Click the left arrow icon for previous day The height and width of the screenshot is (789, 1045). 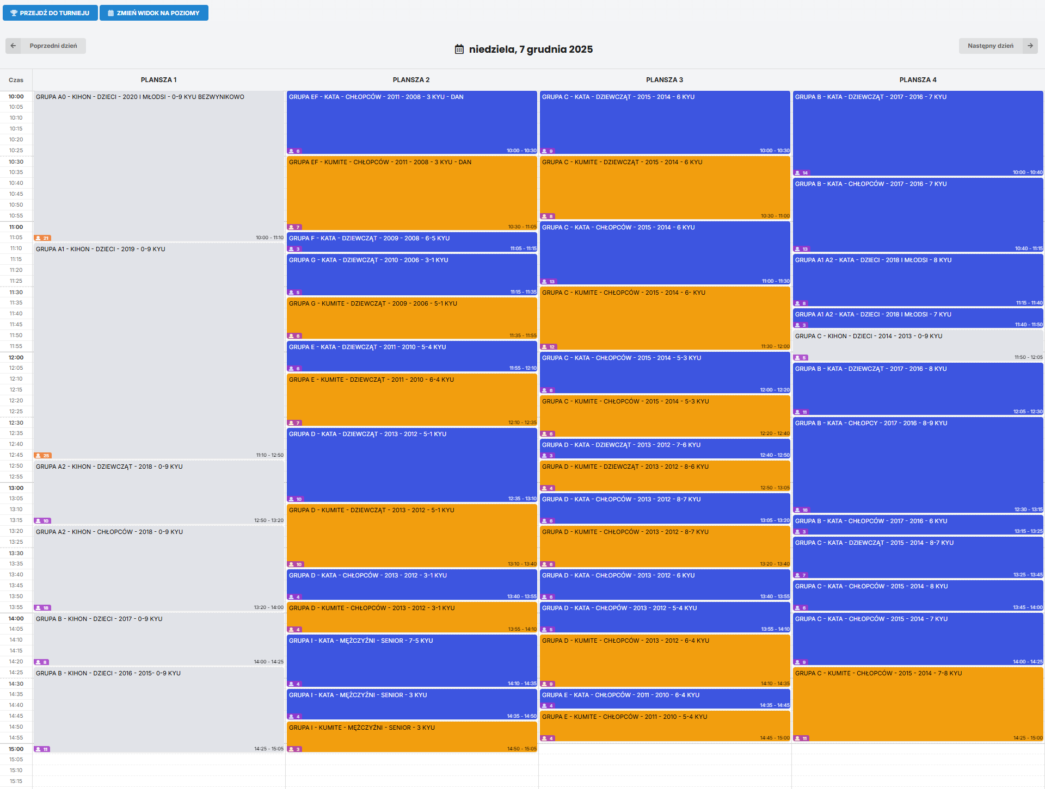click(x=13, y=46)
